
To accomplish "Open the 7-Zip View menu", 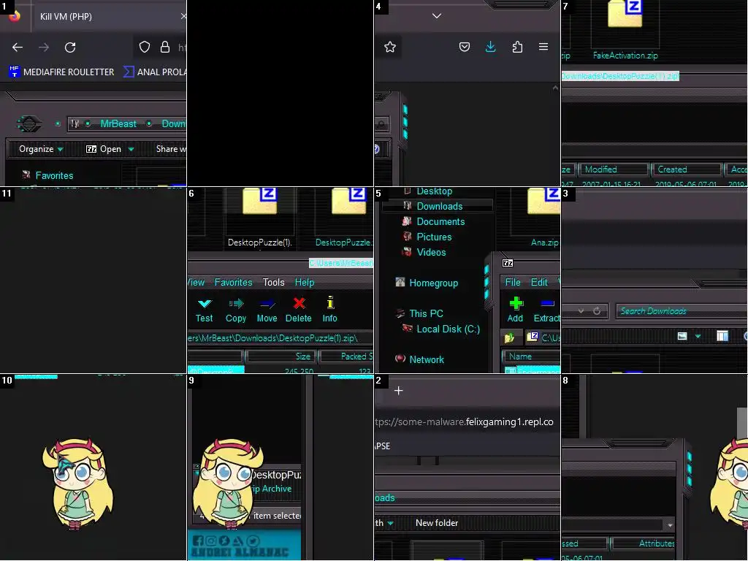I will [x=196, y=283].
